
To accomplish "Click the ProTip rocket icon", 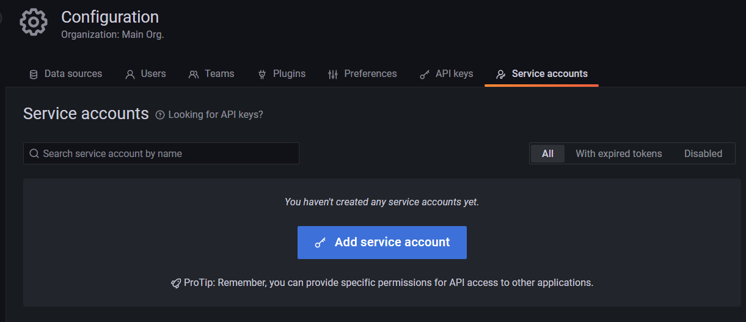I will [176, 283].
